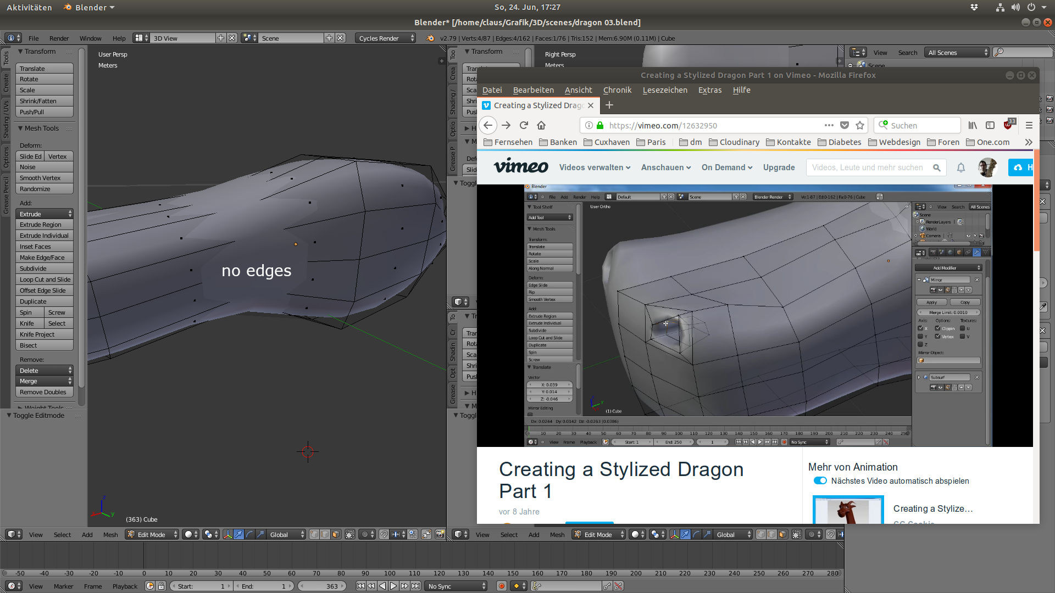Switch to vertex select mode
1055x593 pixels.
(314, 534)
